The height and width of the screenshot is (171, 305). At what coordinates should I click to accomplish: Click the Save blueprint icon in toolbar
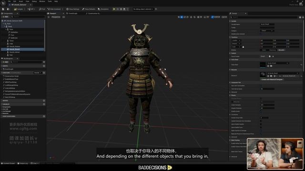tap(3, 9)
